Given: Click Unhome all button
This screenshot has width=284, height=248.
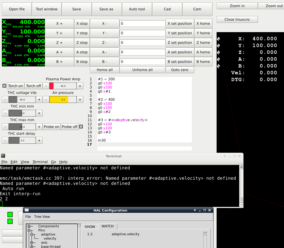Looking at the screenshot, I should pyautogui.click(x=142, y=70).
